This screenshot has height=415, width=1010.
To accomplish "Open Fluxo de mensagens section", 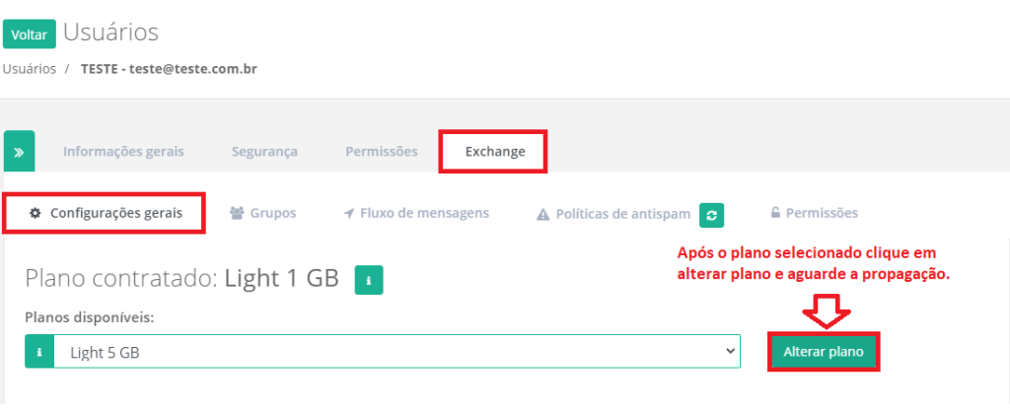I will 416,213.
